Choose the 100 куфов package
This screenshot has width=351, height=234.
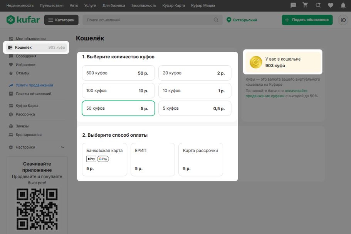118,91
